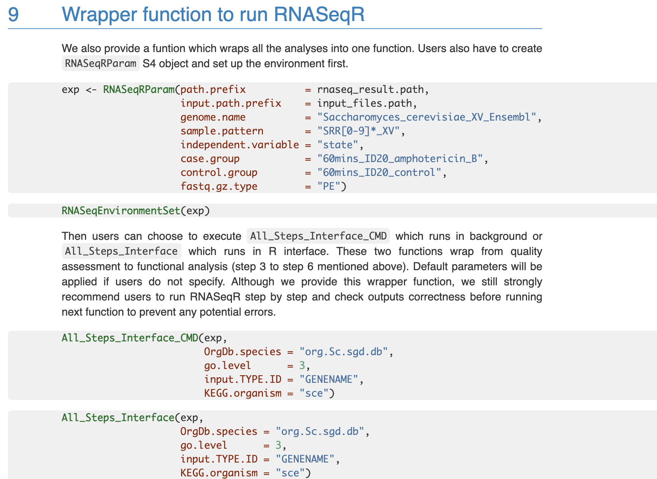Viewport: 657px width, 479px height.
Task: Click the value 3 in the All_Steps_Interface_CMD block
Action: coord(302,366)
